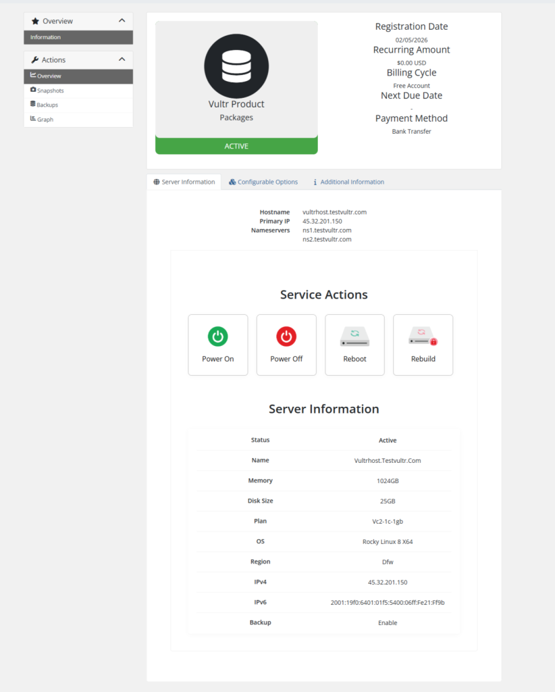Click the info icon on Additional Information tab
This screenshot has width=555, height=692.
coord(315,182)
